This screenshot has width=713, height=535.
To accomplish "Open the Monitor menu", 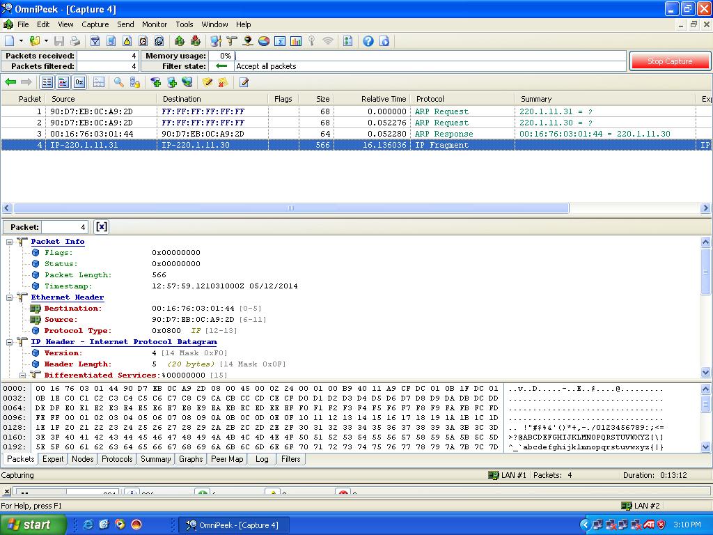I will click(154, 24).
